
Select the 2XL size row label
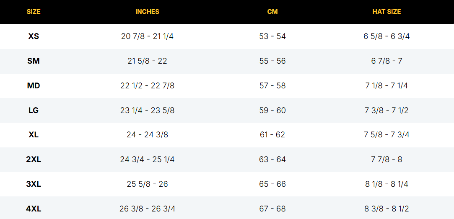click(x=34, y=160)
